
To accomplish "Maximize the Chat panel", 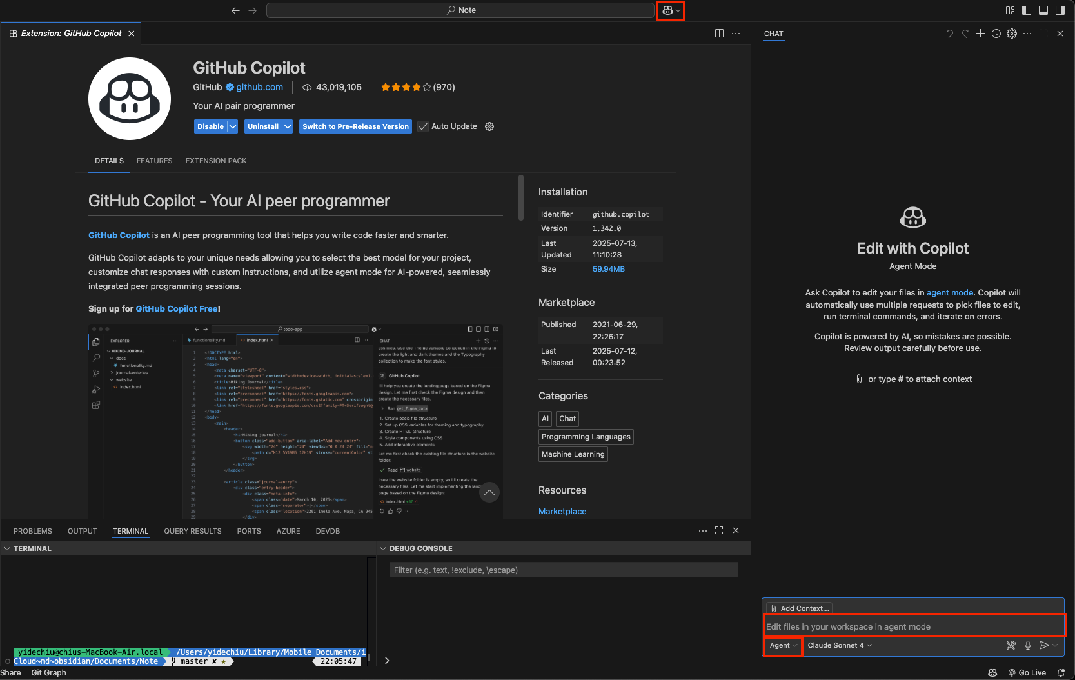I will click(1043, 34).
